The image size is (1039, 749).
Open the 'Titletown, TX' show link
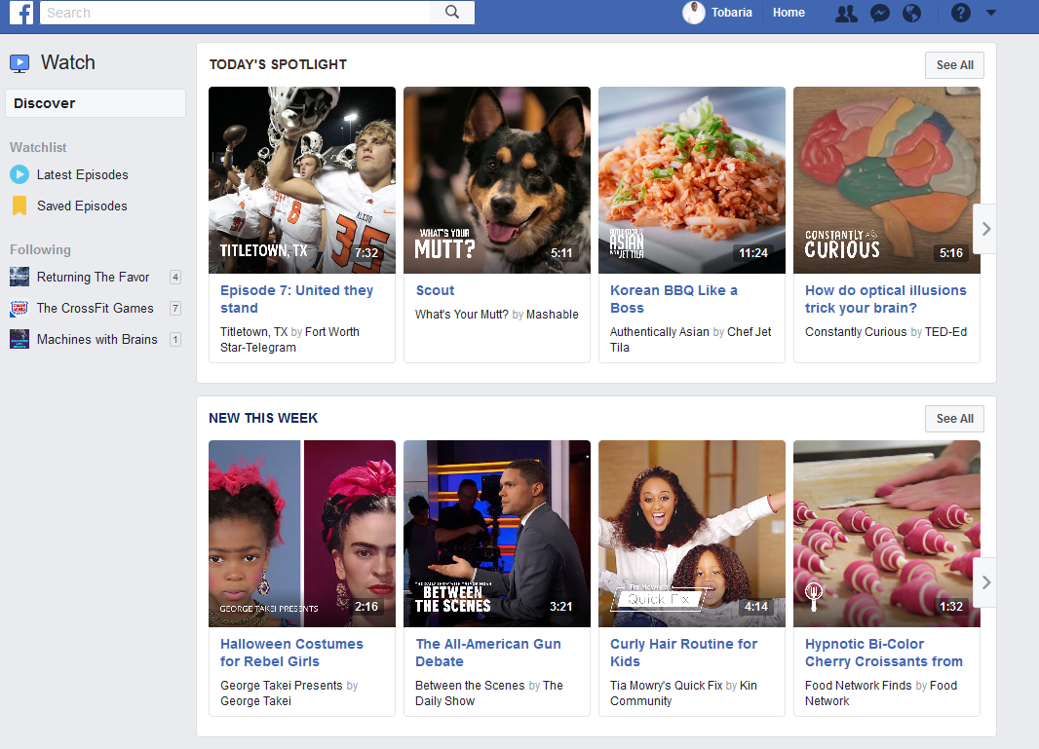253,332
